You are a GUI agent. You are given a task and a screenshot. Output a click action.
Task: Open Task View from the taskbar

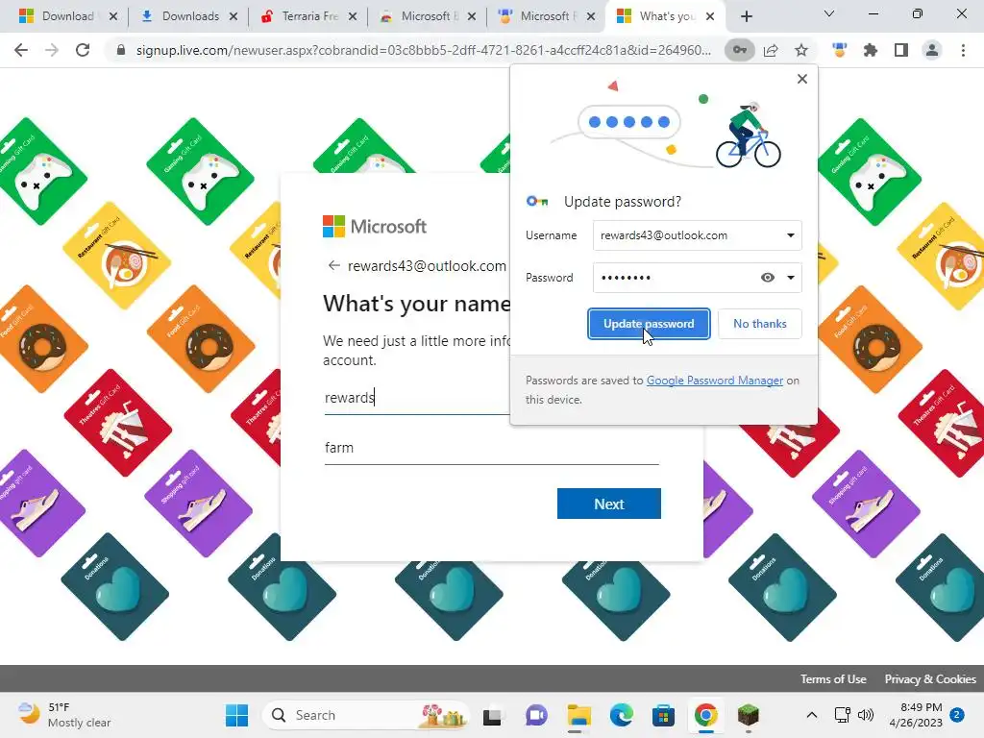pos(492,715)
